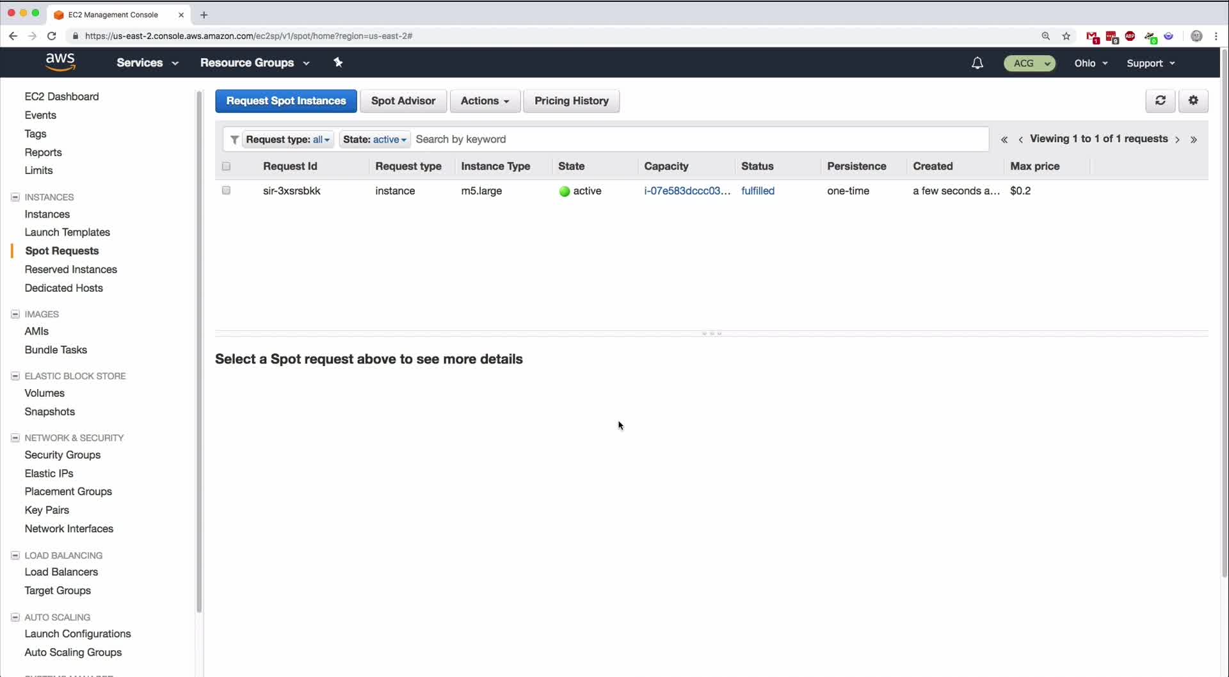
Task: Close the EC2 Management Console tab
Action: 181,15
